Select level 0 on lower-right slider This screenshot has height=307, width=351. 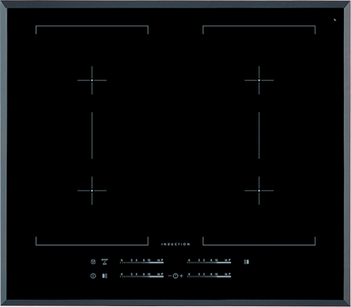pos(189,274)
